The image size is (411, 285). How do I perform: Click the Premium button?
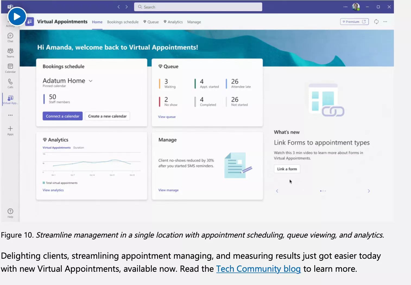coord(354,22)
